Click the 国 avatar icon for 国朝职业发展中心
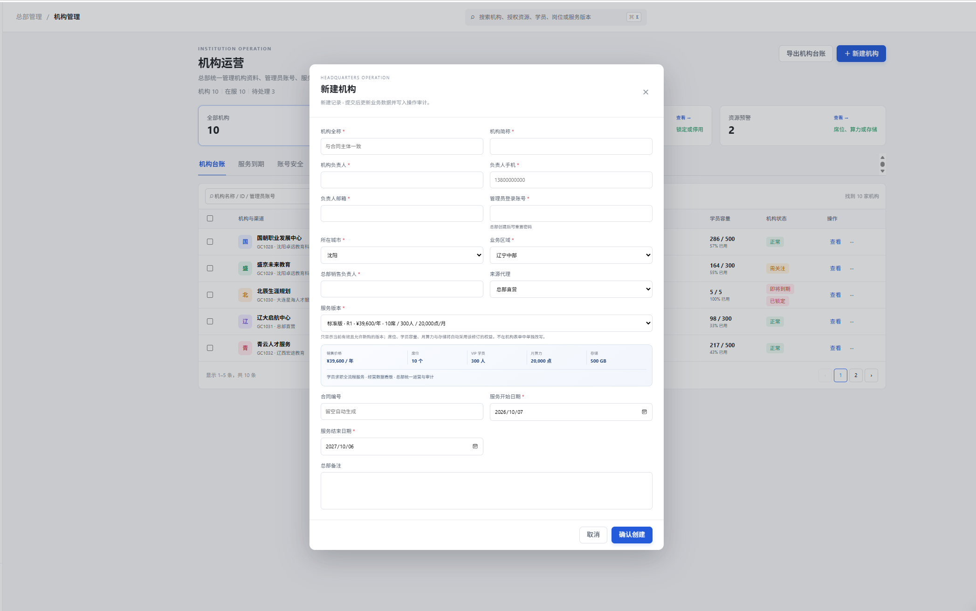This screenshot has width=976, height=611. click(245, 242)
